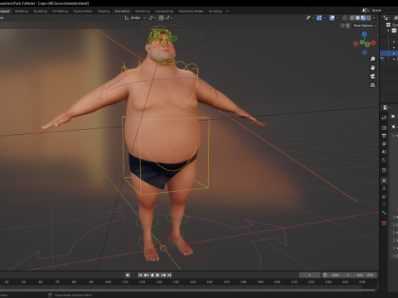Screen dimensions: 398x298
Task: Select material preview shading
Action: coord(363,17)
